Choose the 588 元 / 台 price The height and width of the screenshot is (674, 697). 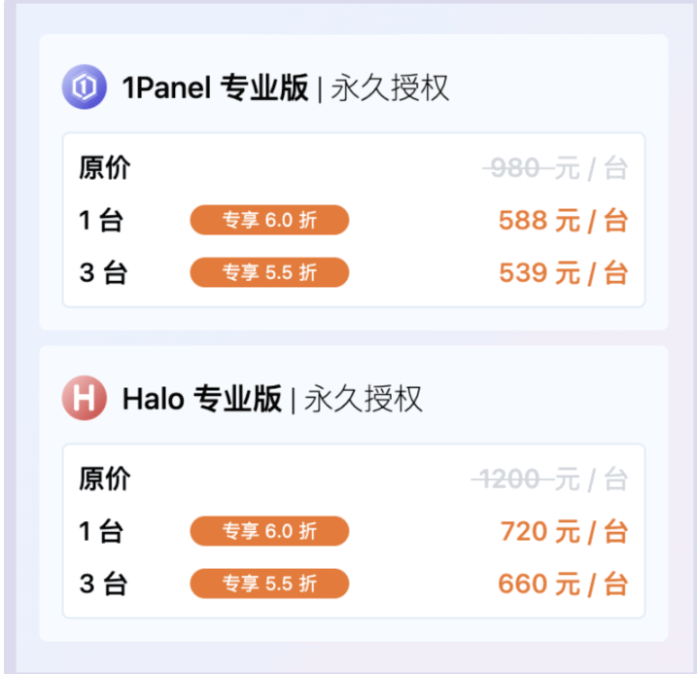[x=563, y=220]
